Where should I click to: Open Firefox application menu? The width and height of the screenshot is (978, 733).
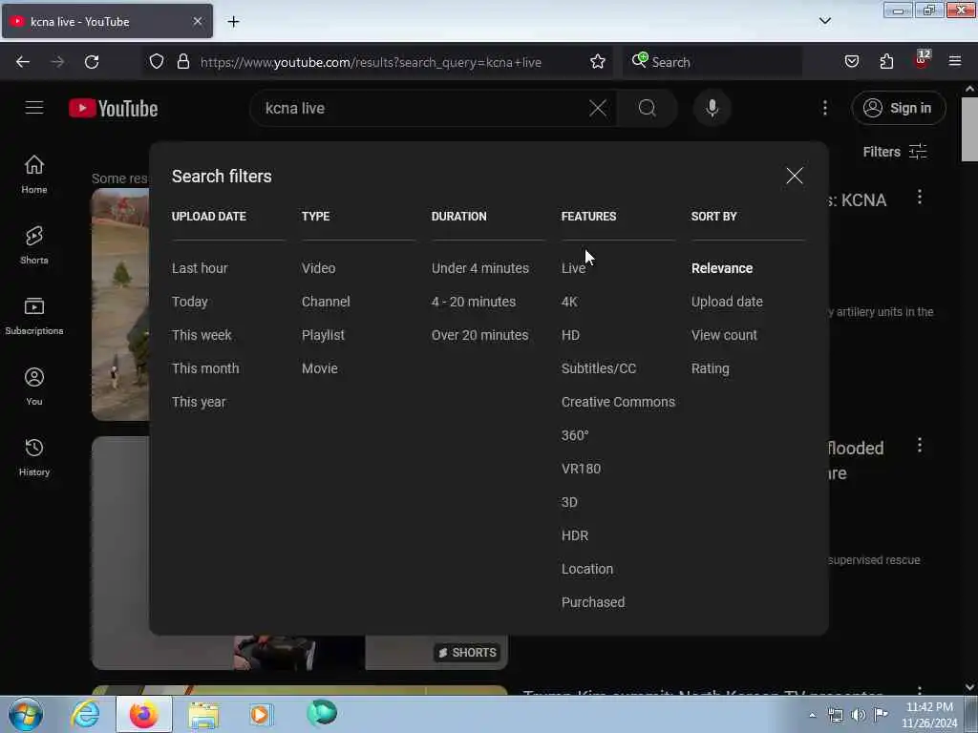coord(955,61)
